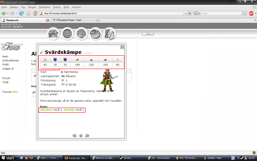
Task: Open the Profil link
Action: pyautogui.click(x=5, y=64)
